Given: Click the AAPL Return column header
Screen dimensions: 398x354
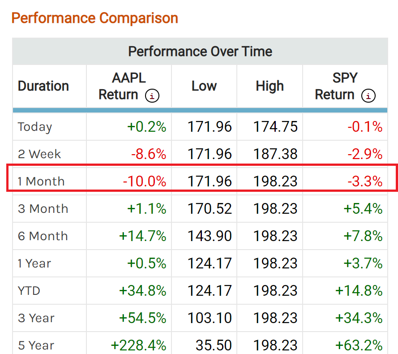Looking at the screenshot, I should click(x=129, y=86).
